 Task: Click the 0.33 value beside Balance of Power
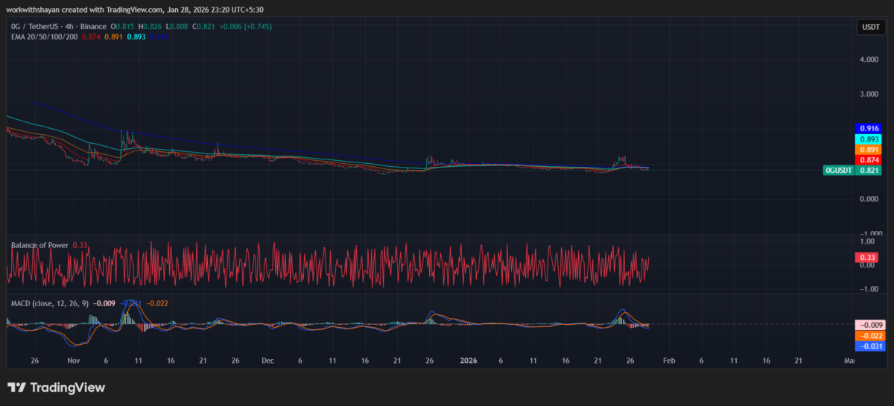pos(80,245)
